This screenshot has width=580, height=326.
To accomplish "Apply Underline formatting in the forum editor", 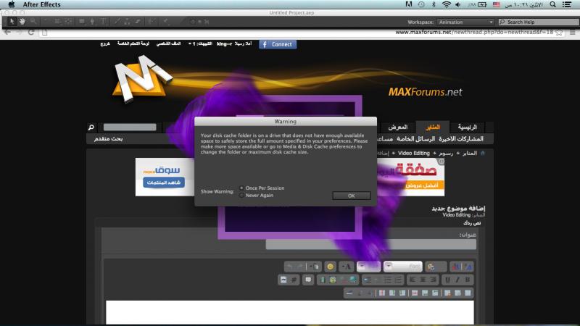I will 447,280.
